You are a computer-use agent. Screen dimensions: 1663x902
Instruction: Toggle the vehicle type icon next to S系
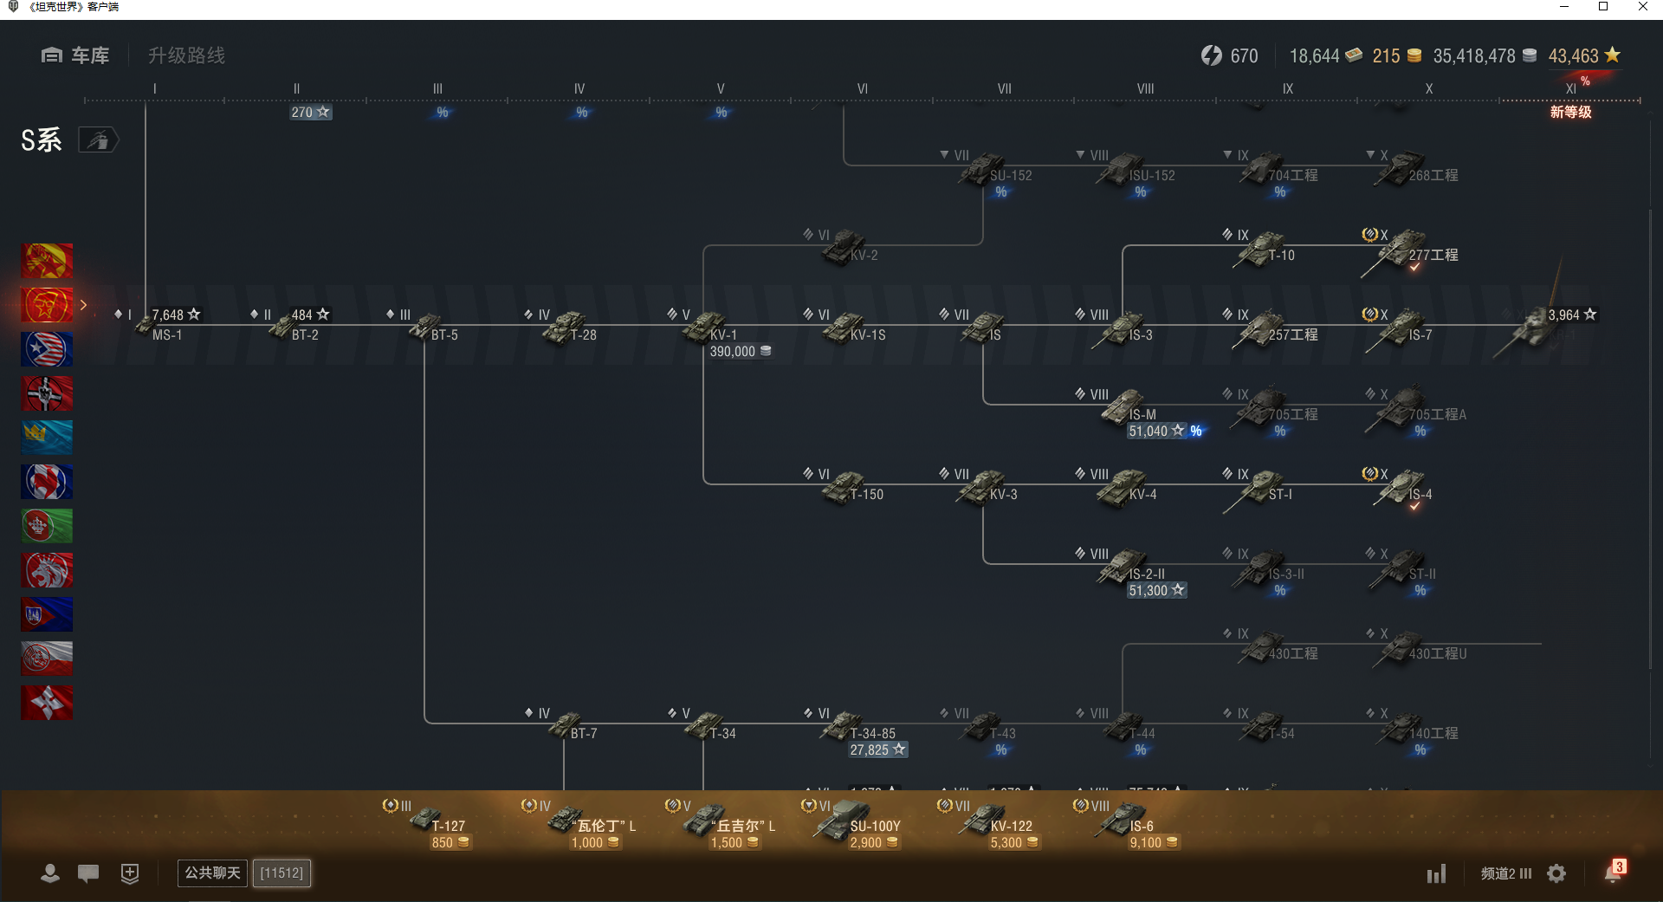point(99,140)
